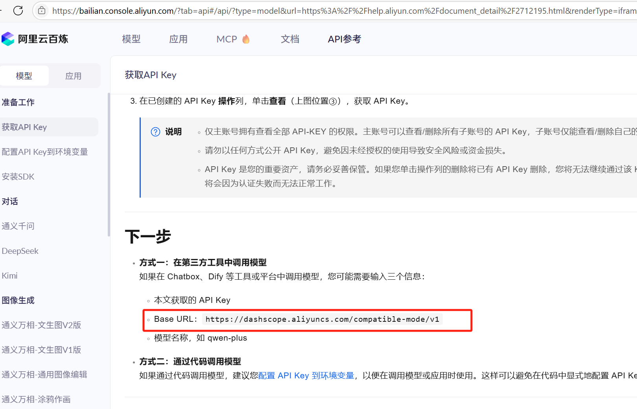
Task: Open the DeepSeek sidebar item
Action: [20, 251]
